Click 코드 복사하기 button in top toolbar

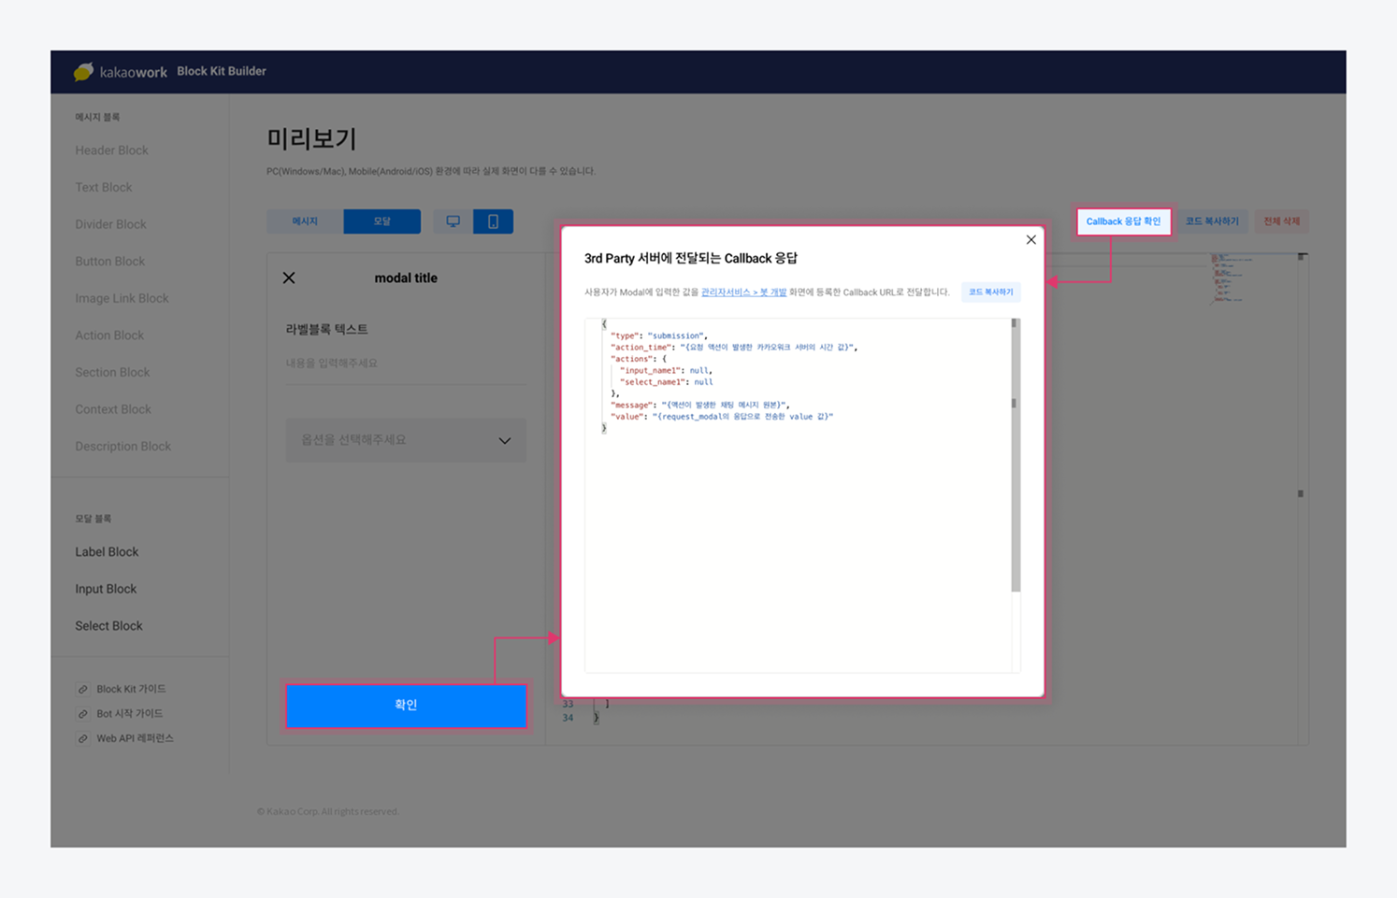1212,221
